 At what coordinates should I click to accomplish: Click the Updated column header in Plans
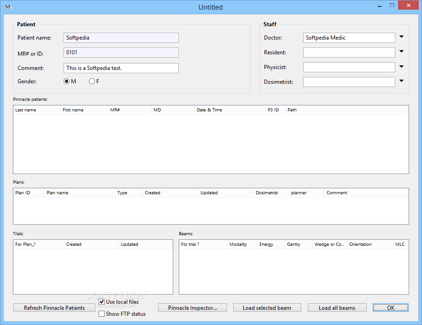[x=226, y=192]
